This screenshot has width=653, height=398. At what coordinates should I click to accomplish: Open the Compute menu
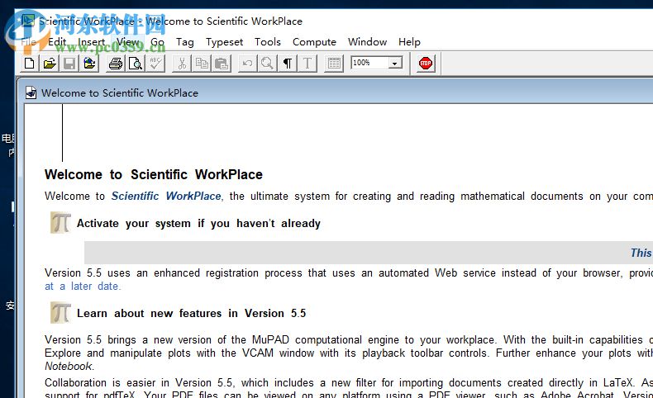click(314, 42)
